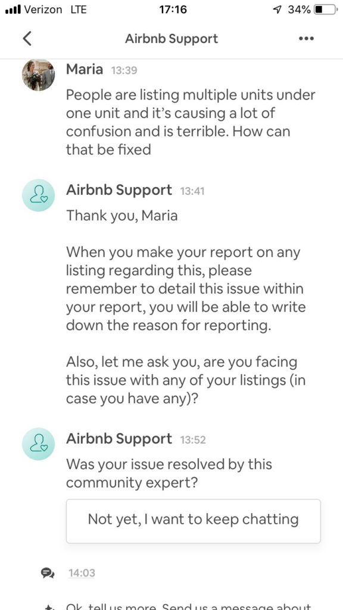Tap the Airbnb Support title in the header
343x610 pixels.
coord(171,38)
